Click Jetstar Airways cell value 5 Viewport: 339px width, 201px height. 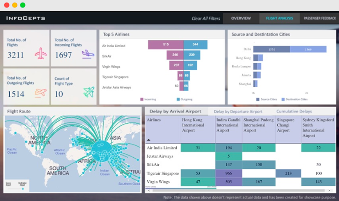[229, 156]
